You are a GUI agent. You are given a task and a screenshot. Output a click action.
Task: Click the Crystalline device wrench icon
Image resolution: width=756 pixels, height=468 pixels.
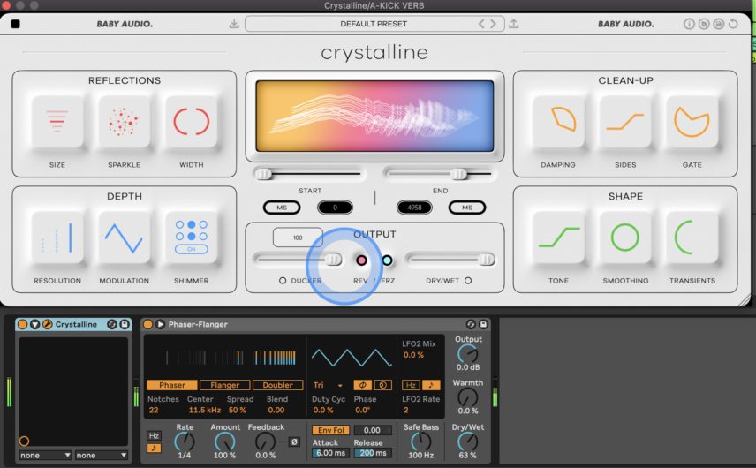48,324
